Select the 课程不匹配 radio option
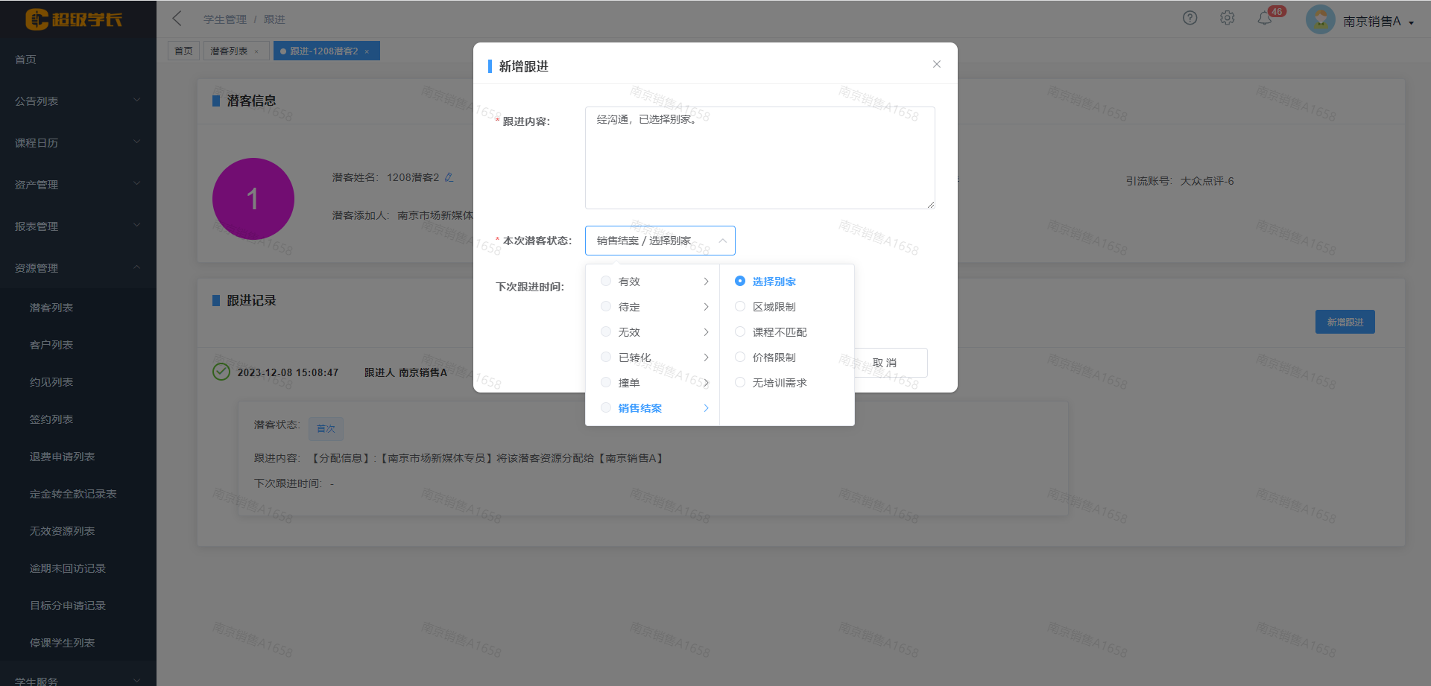Screen dimensions: 1431x686 pos(740,332)
